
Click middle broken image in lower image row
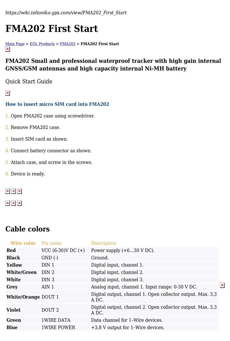coord(13,203)
